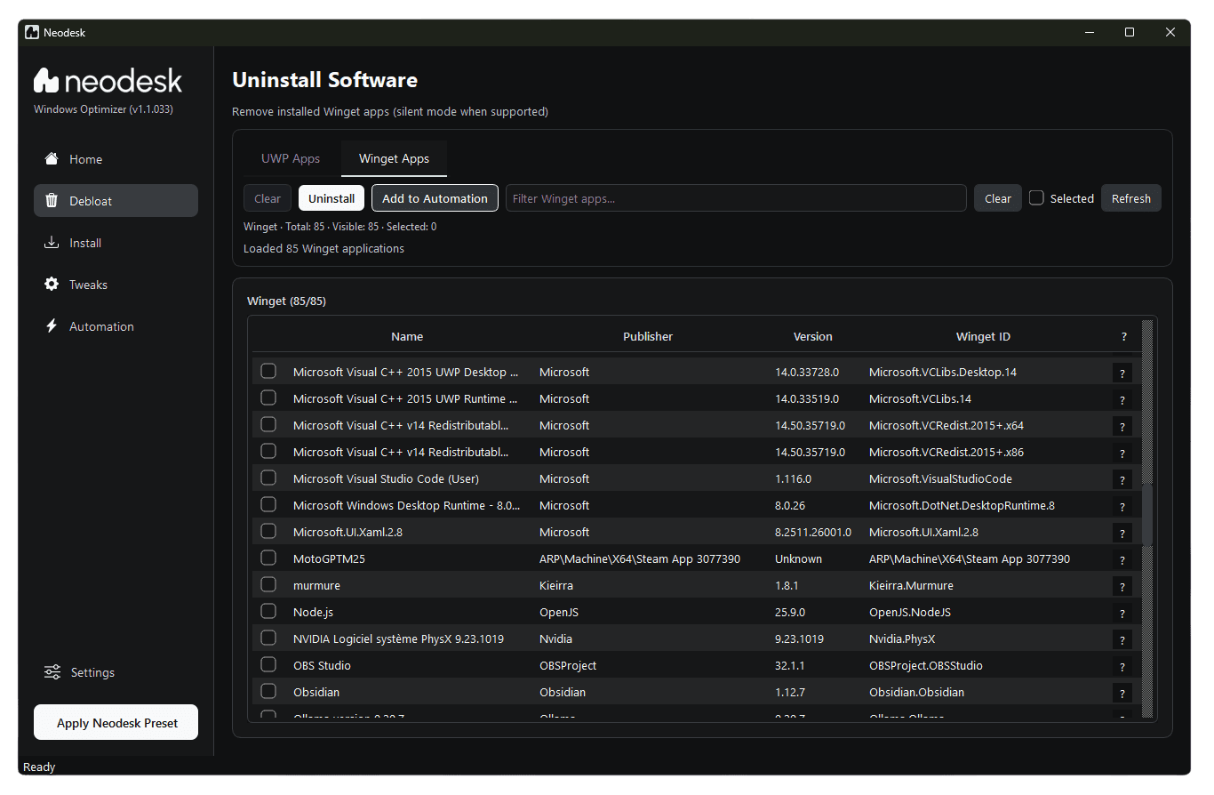
Task: Click the Neodesk logo in the sidebar
Action: (x=107, y=80)
